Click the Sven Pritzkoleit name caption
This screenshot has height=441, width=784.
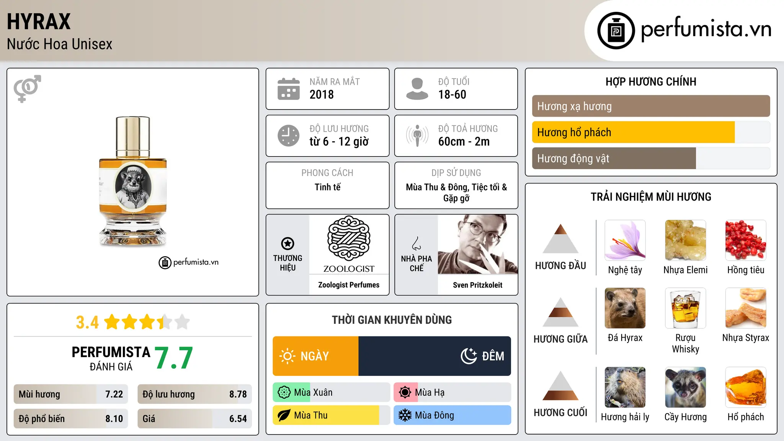pyautogui.click(x=478, y=285)
